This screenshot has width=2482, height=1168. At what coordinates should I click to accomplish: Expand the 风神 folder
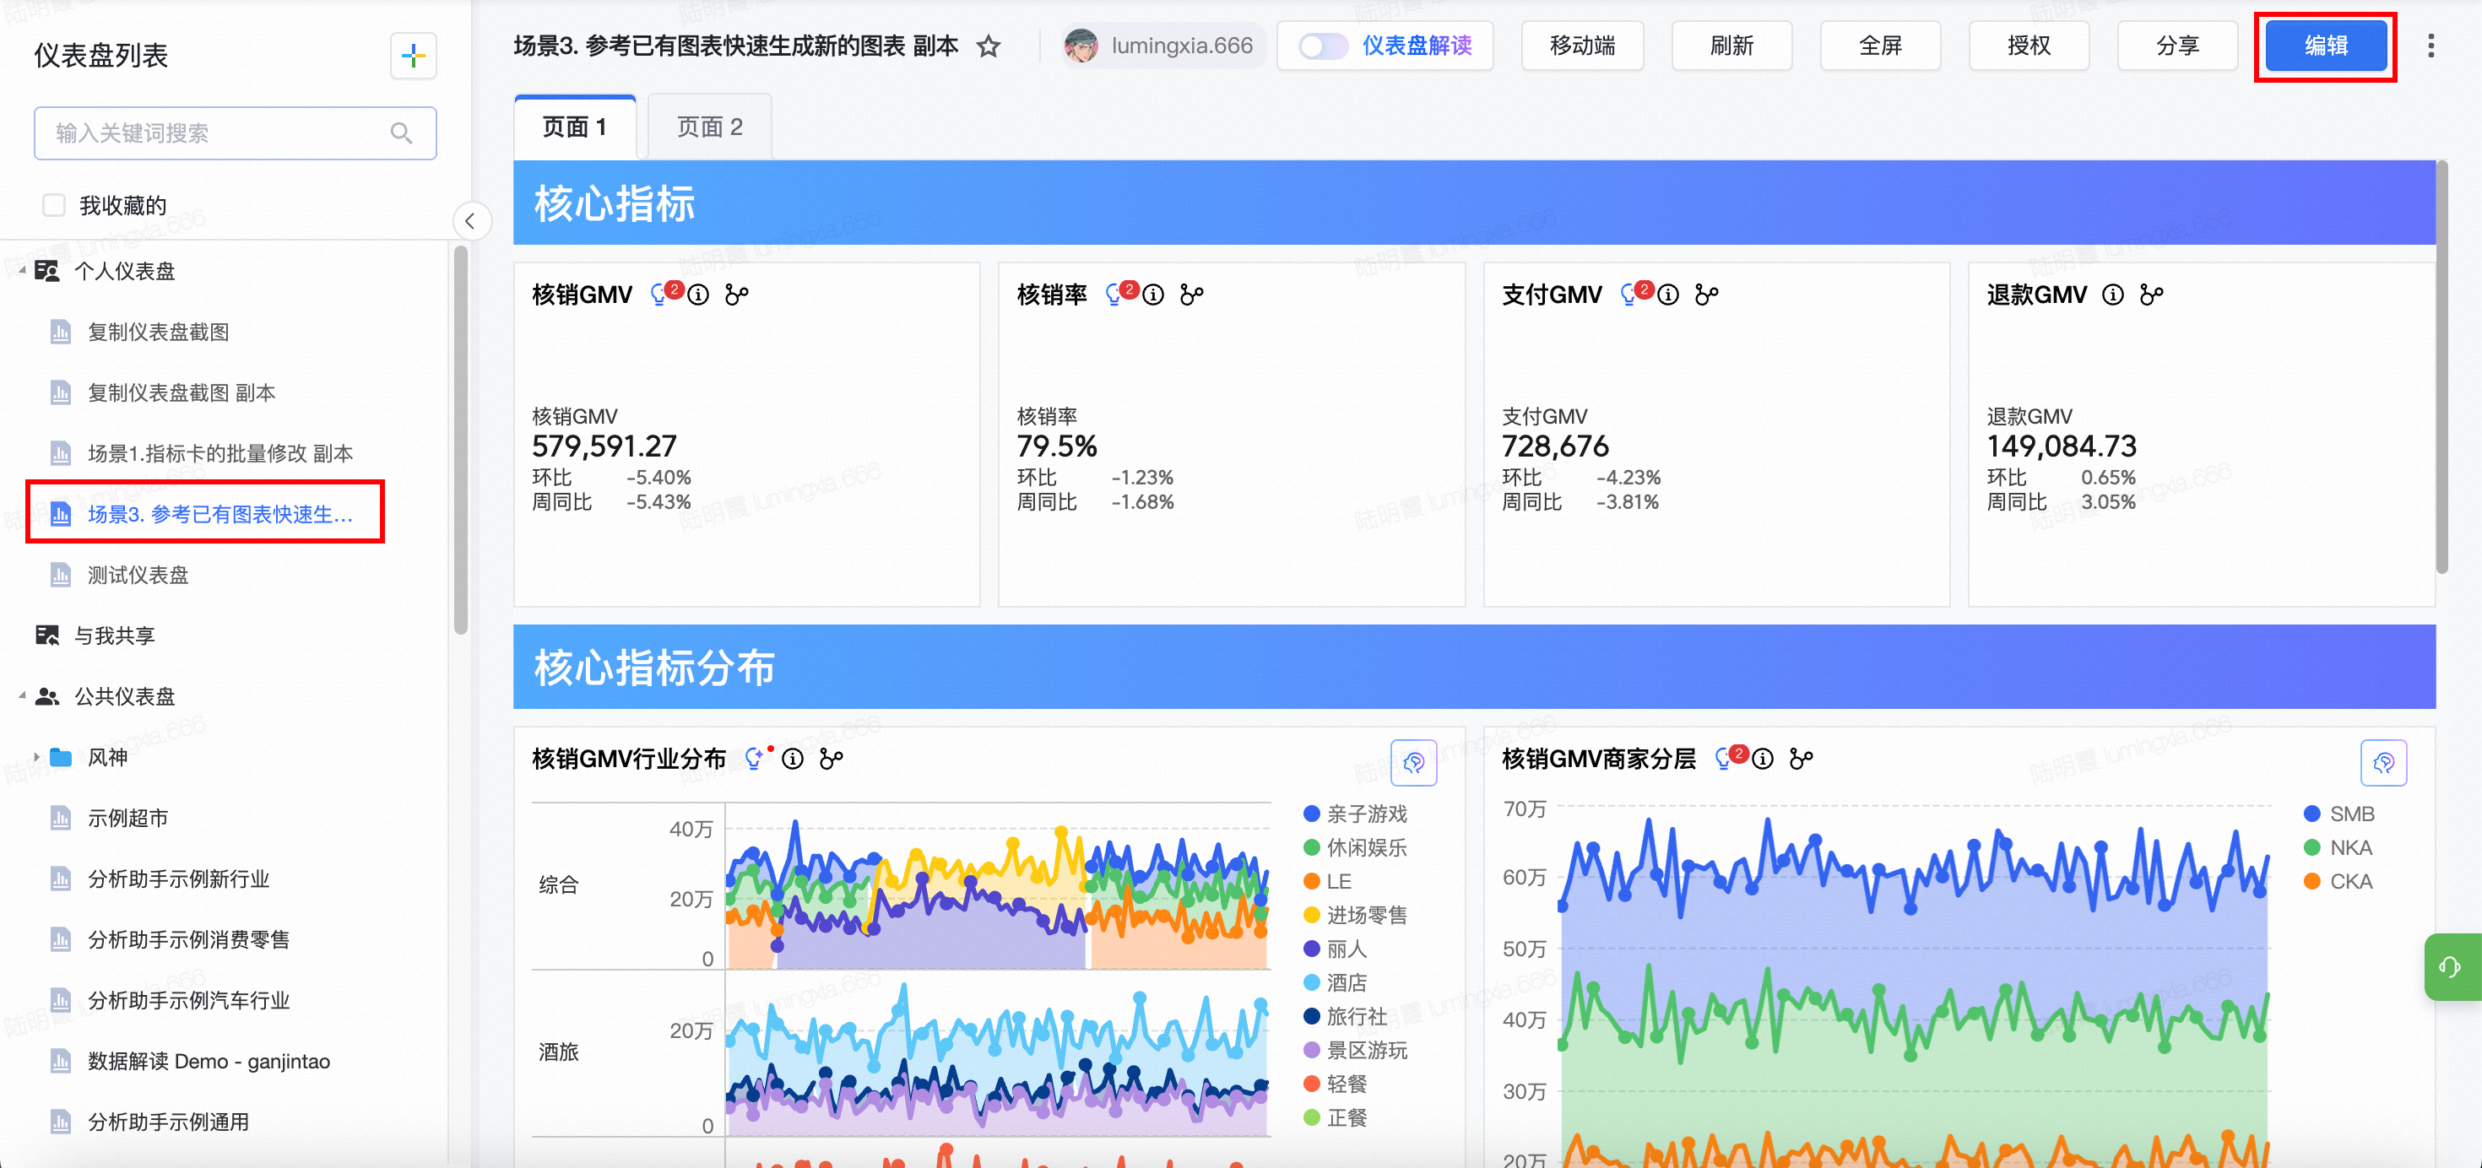click(x=36, y=757)
